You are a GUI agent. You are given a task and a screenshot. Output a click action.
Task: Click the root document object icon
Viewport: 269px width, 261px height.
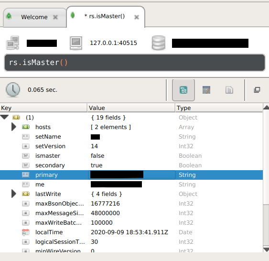[x=16, y=118]
